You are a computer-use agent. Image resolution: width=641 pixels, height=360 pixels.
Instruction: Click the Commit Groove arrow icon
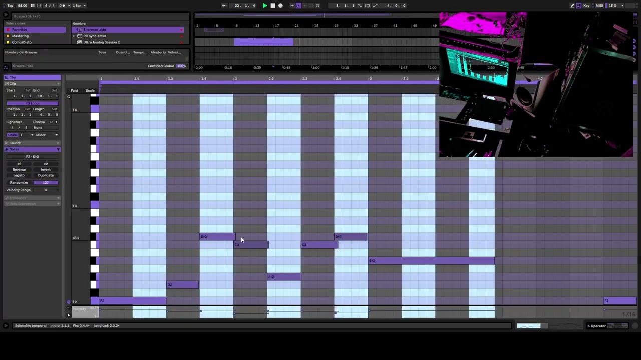coord(56,122)
